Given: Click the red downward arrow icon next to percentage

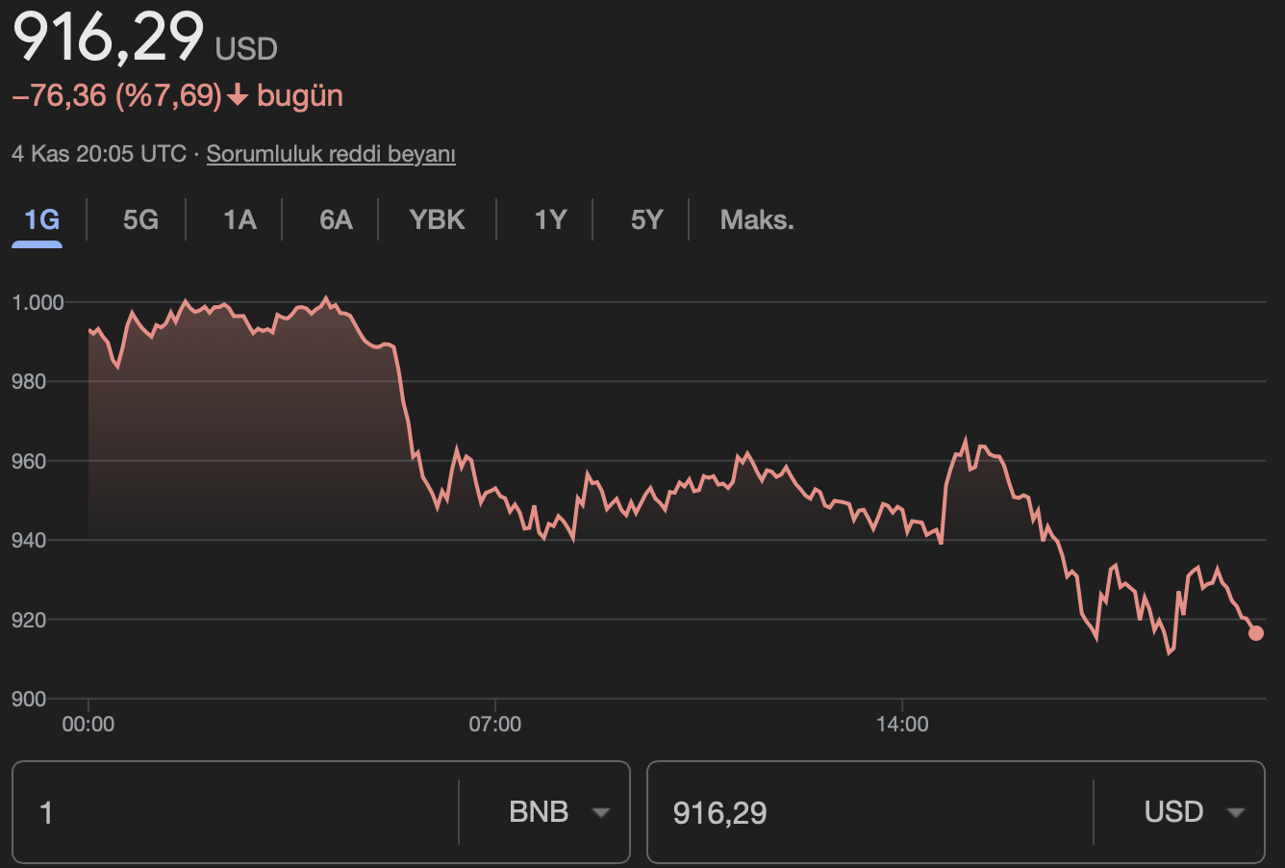Looking at the screenshot, I should (x=238, y=94).
